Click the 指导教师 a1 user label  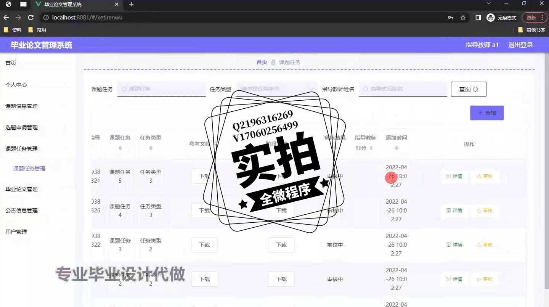pyautogui.click(x=482, y=45)
